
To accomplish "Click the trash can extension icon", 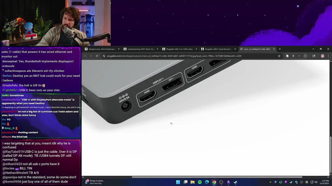I will [293, 56].
